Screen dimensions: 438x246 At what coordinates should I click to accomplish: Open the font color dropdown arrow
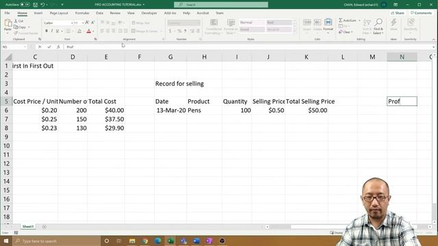[x=93, y=31]
